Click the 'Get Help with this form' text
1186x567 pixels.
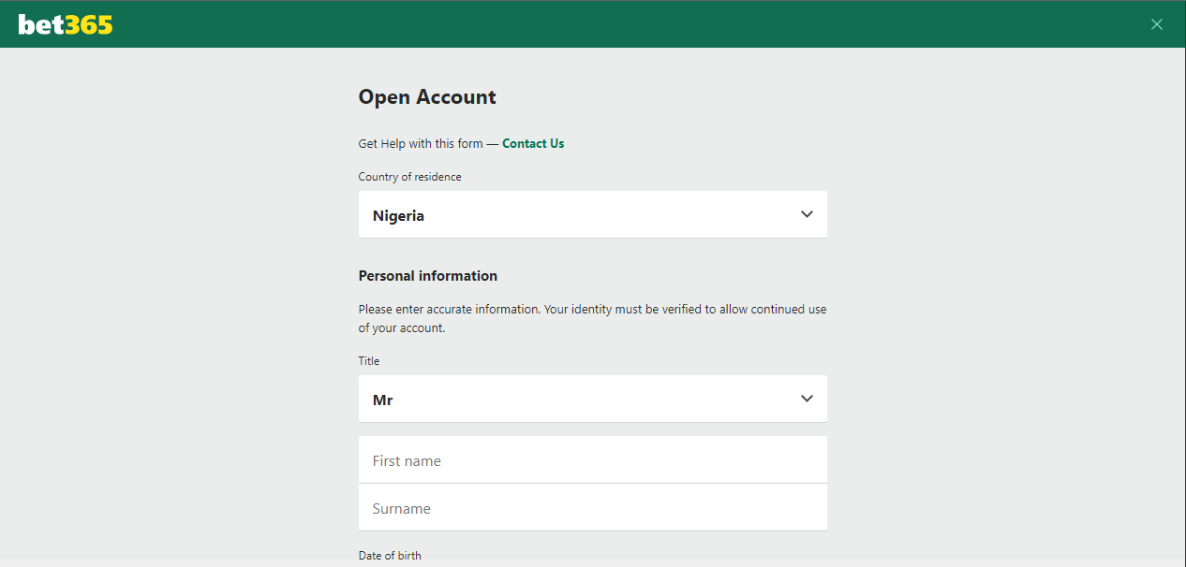click(421, 143)
